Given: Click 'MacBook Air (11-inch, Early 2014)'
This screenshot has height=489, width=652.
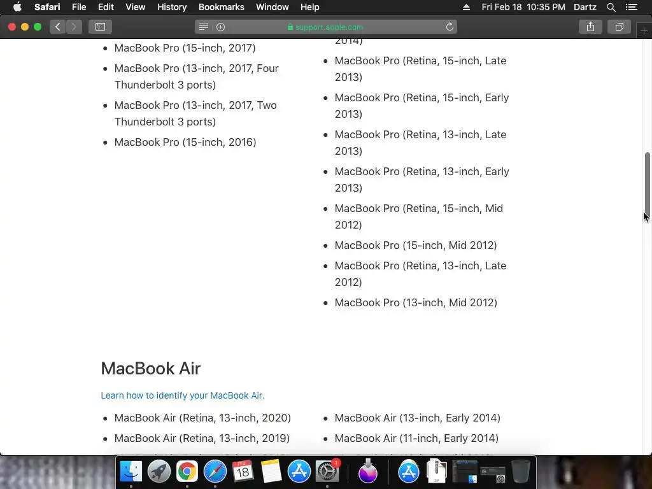Looking at the screenshot, I should [416, 438].
